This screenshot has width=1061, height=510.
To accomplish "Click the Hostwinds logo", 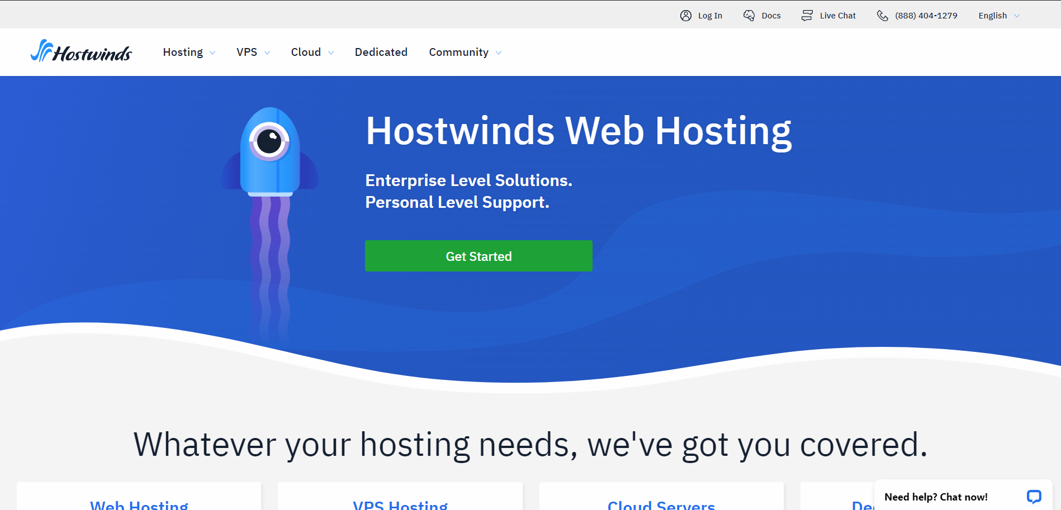I will 81,51.
